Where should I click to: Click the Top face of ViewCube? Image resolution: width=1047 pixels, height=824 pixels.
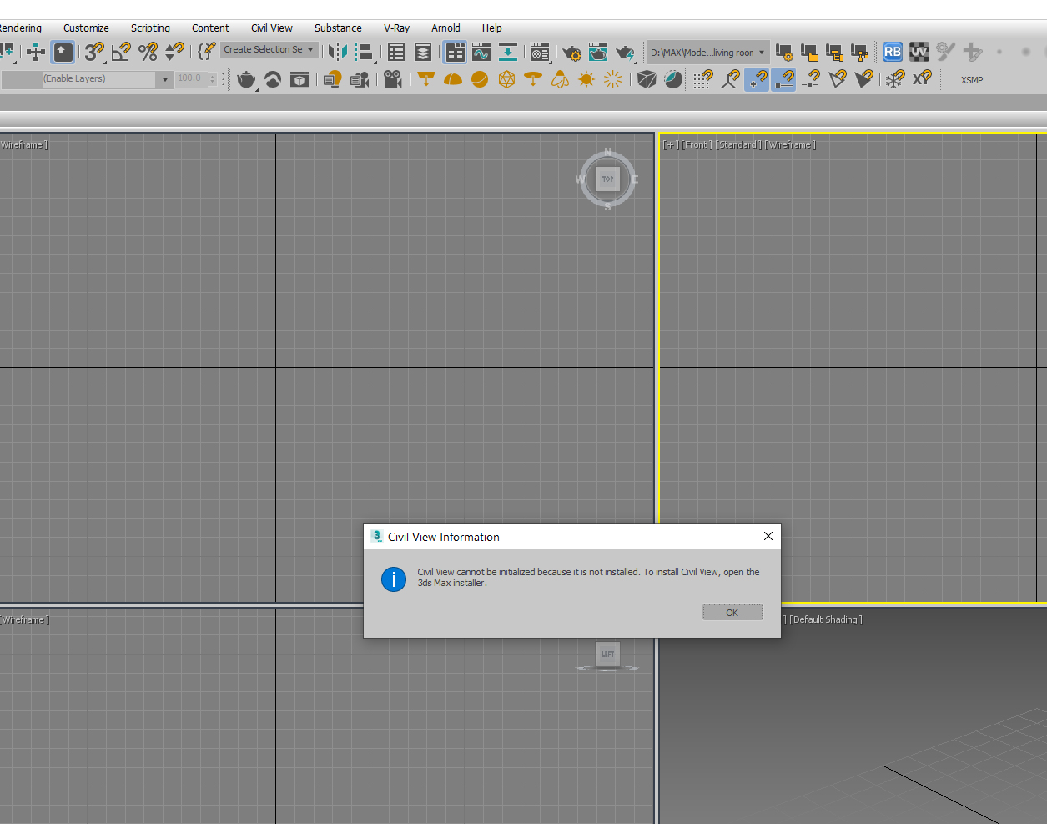607,179
